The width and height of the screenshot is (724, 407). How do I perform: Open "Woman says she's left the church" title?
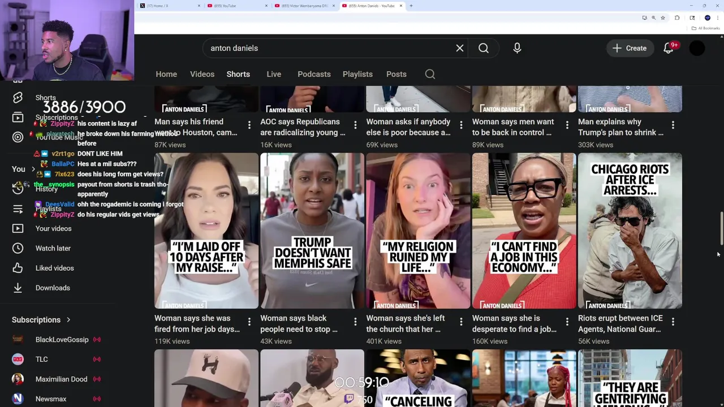point(406,324)
